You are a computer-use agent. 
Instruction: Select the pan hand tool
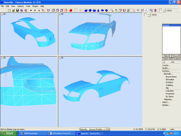[116, 10]
